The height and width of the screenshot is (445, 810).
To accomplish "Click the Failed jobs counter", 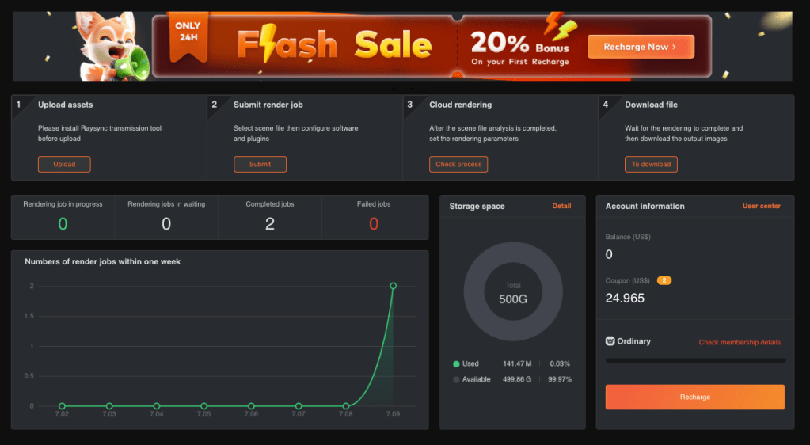I will (374, 224).
